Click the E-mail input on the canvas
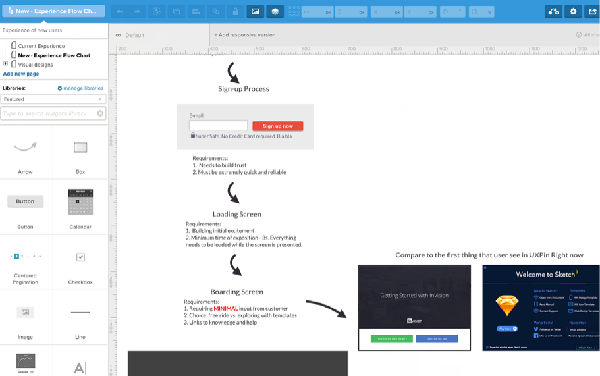Viewport: 600px width, 376px height. tap(218, 126)
